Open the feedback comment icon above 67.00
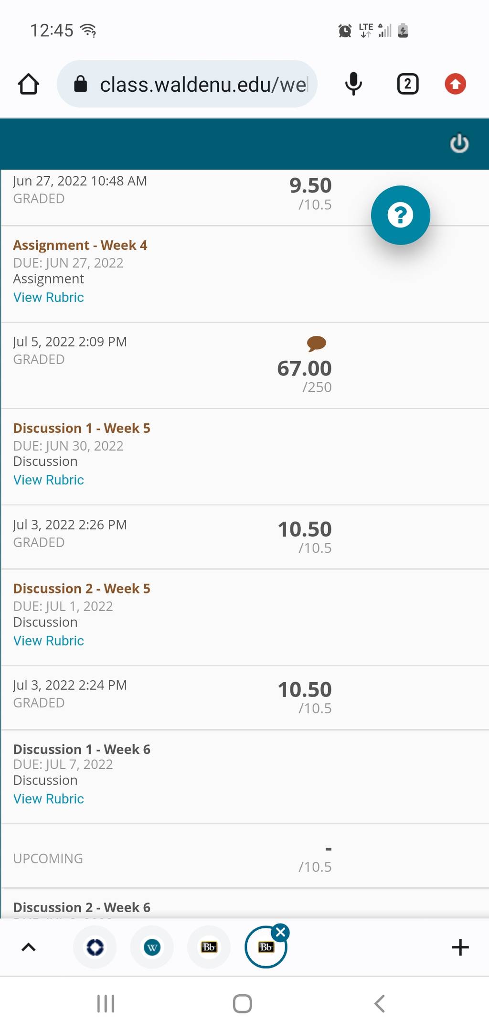Screen dimensions: 489x1033 click(316, 343)
